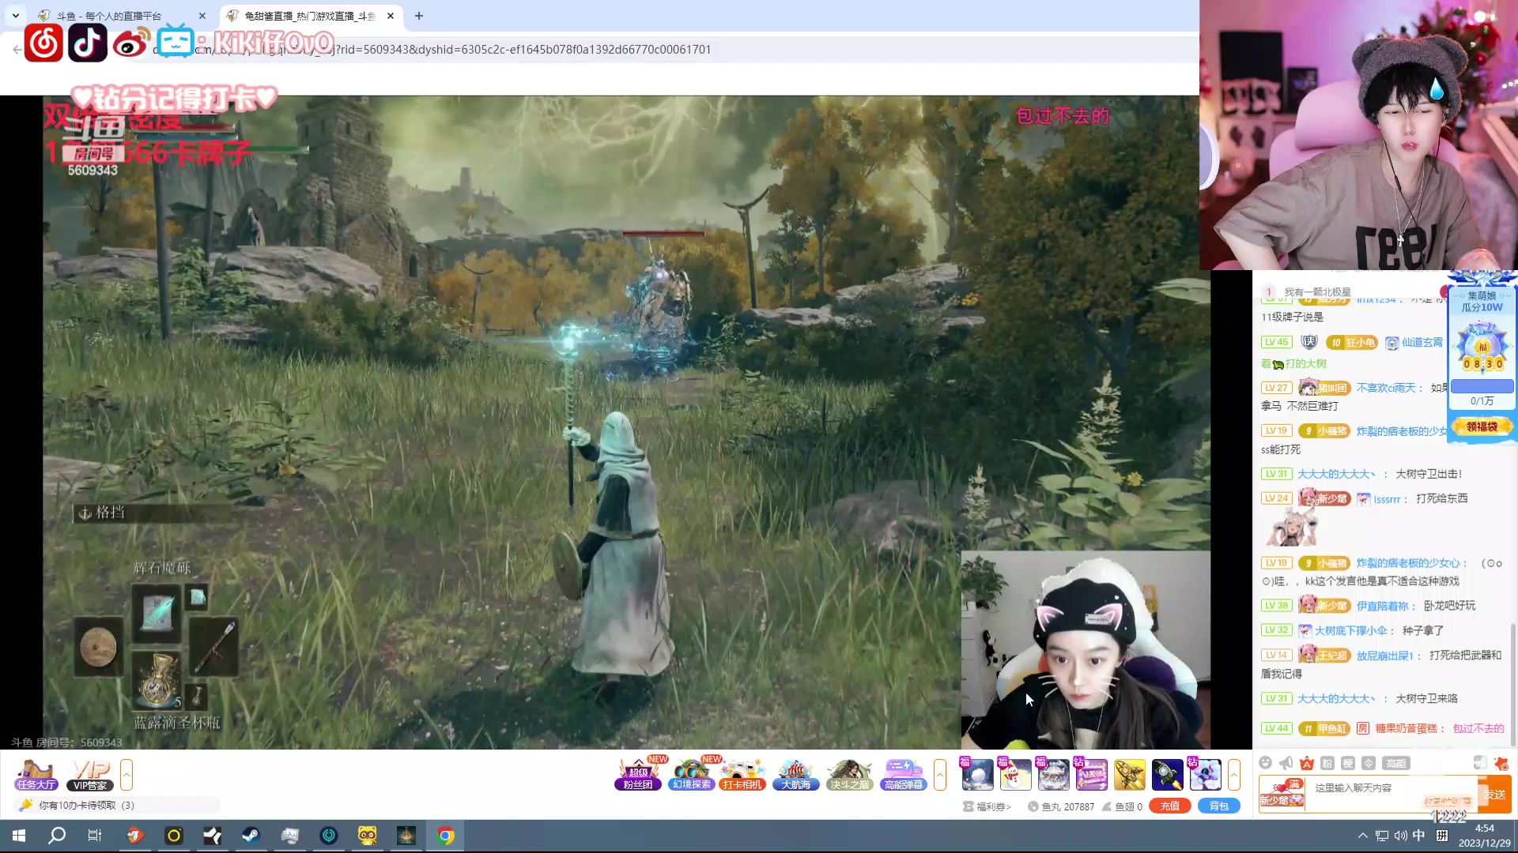Open the 超级粉丝团 fan group icon
This screenshot has height=853, width=1518.
638,774
